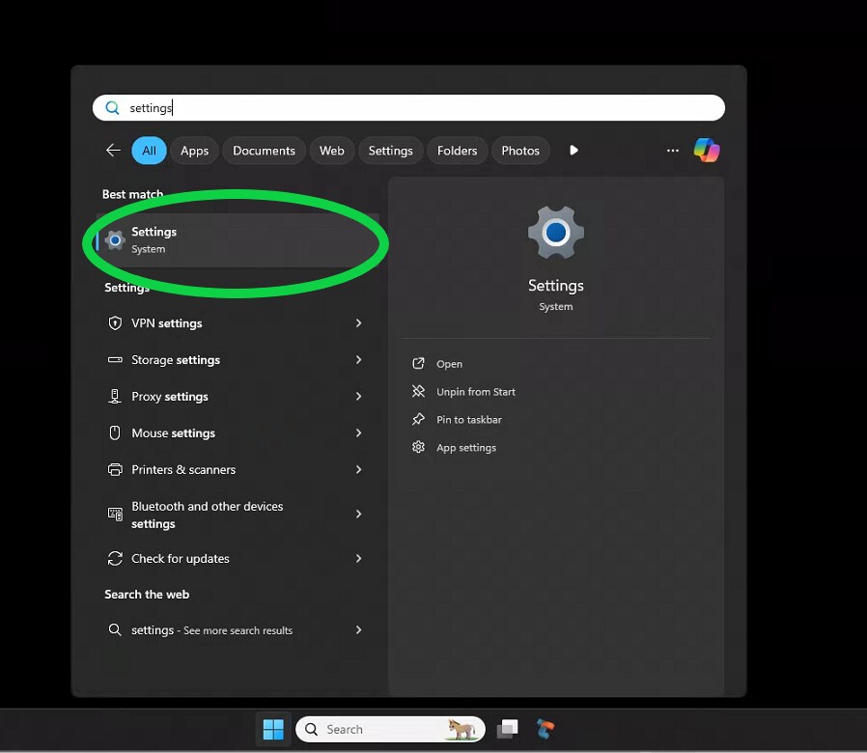This screenshot has width=867, height=753.
Task: Click the Bluetooth devices icon
Action: coord(115,515)
